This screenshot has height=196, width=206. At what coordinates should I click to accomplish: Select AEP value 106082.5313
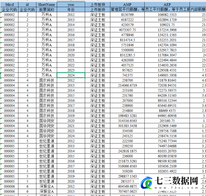click(167, 15)
